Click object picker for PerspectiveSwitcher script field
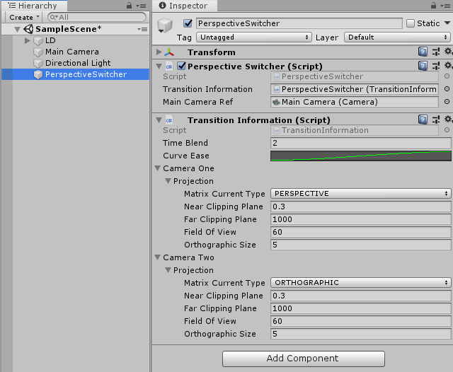This screenshot has height=372, width=453. (x=447, y=76)
